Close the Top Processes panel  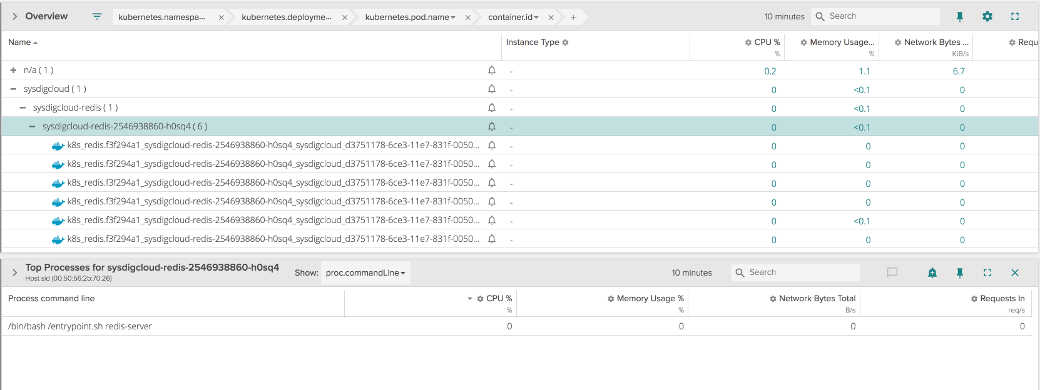coord(1015,272)
